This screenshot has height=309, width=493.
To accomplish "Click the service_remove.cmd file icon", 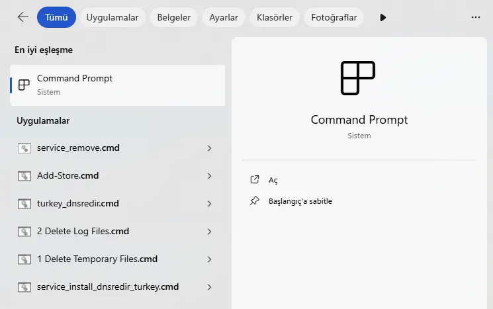I will click(24, 148).
